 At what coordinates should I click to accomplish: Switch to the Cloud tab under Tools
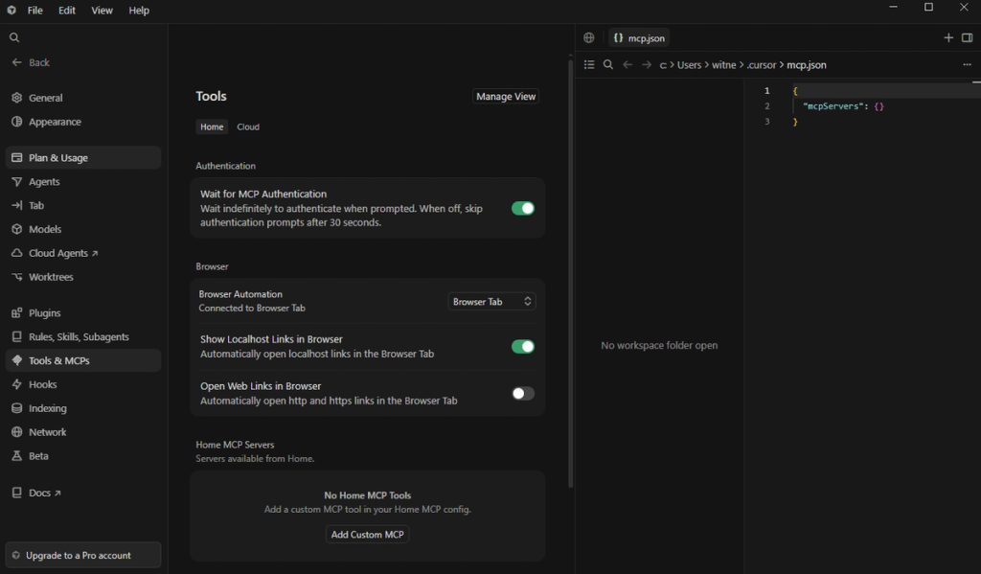point(248,126)
